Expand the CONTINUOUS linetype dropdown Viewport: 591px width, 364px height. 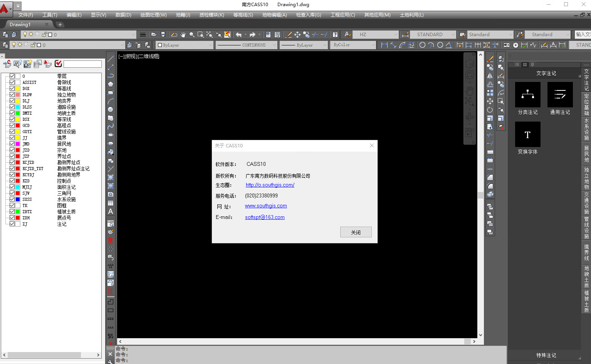(x=274, y=45)
